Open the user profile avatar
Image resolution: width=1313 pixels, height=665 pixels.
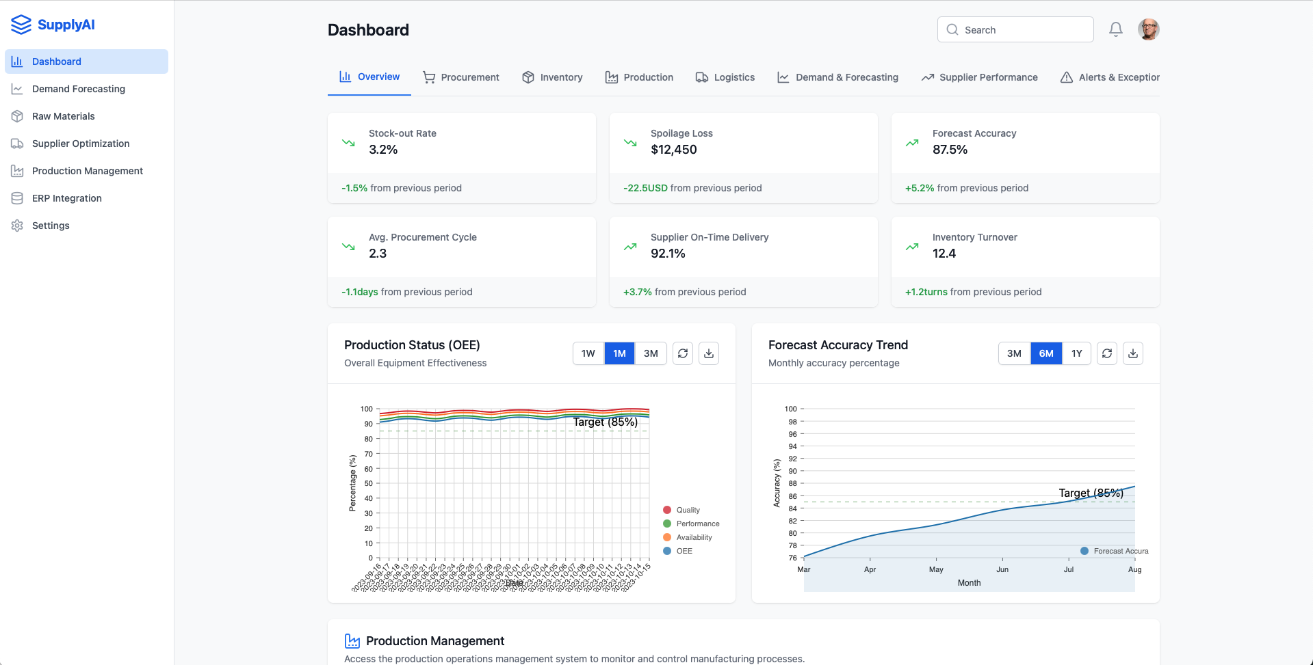pos(1148,29)
